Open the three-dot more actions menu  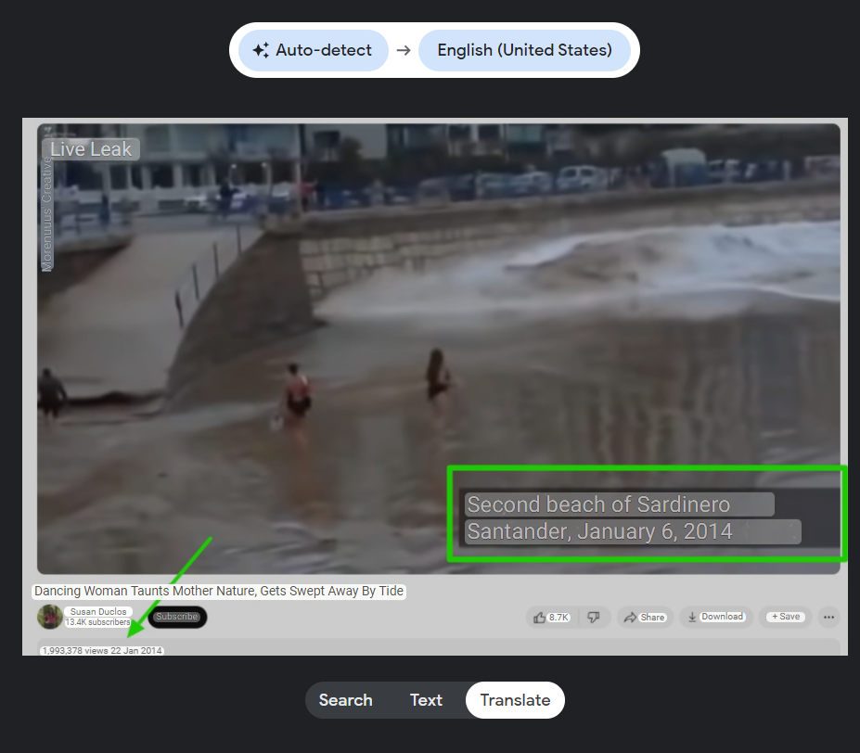tap(828, 618)
